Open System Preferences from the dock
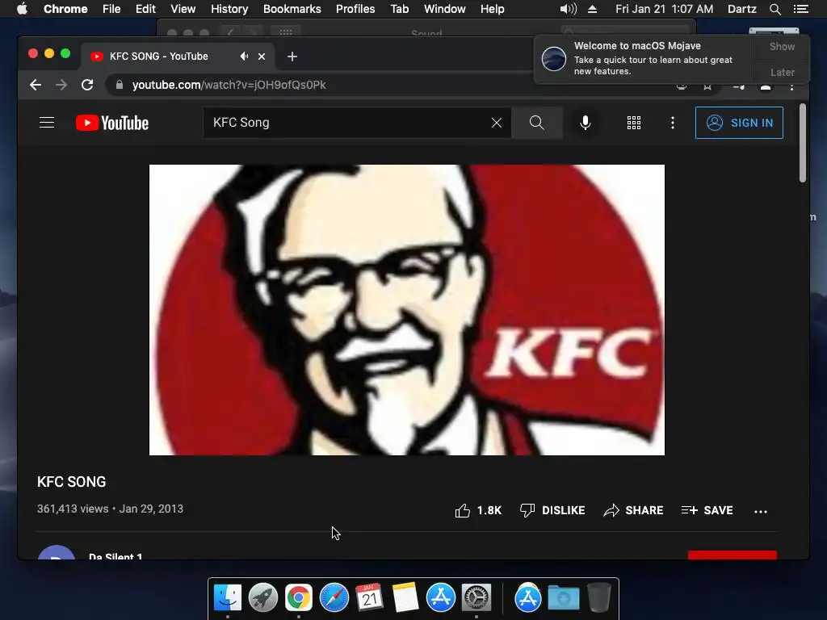Image resolution: width=827 pixels, height=620 pixels. (476, 598)
